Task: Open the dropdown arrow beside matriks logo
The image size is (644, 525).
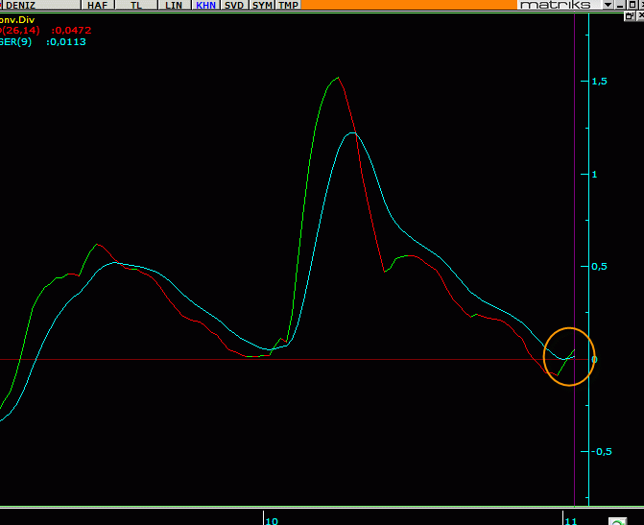Action: click(608, 5)
